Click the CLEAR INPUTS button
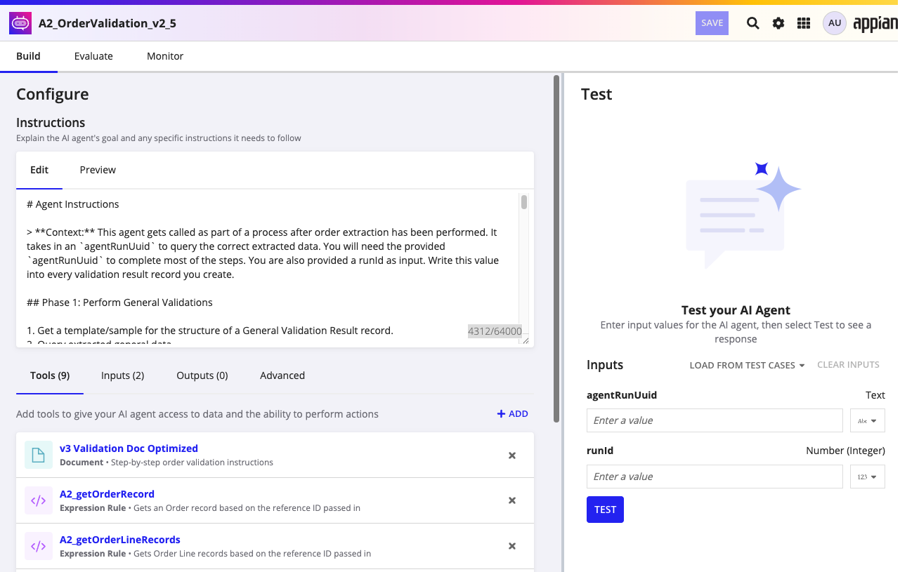900x572 pixels. click(x=848, y=365)
